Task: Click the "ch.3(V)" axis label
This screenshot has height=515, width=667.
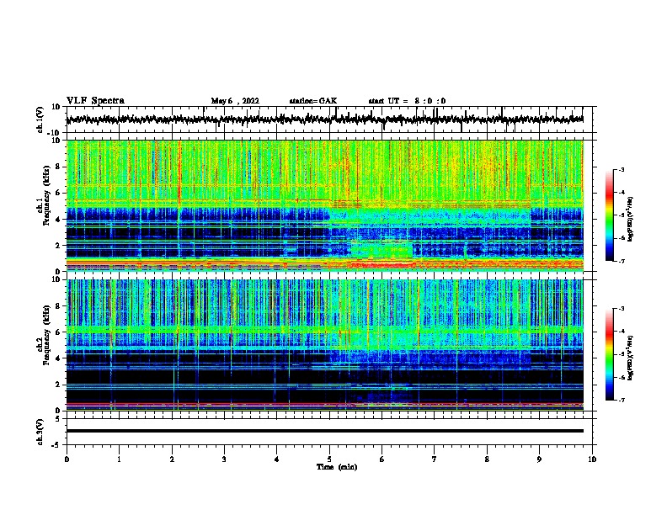Action: (x=40, y=432)
